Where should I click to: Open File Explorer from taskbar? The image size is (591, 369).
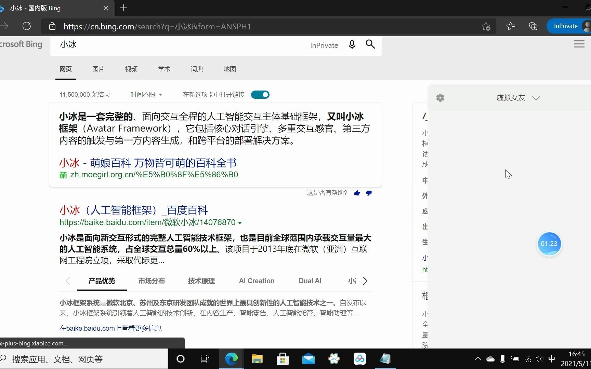tap(257, 359)
